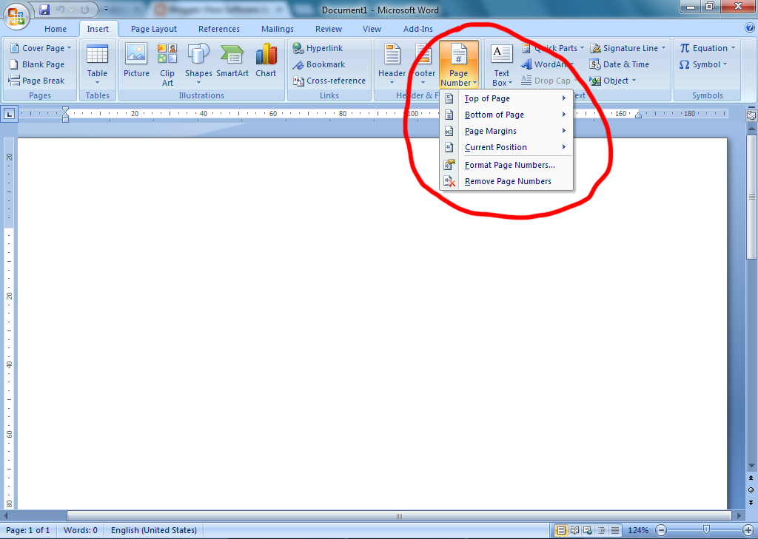
Task: Select Remove Page Numbers from the menu
Action: [x=507, y=181]
